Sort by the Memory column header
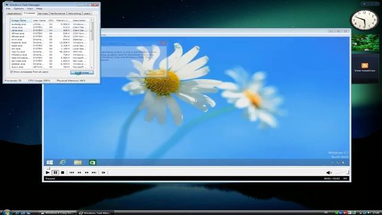Image resolution: width=382 pixels, height=215 pixels. click(x=63, y=20)
